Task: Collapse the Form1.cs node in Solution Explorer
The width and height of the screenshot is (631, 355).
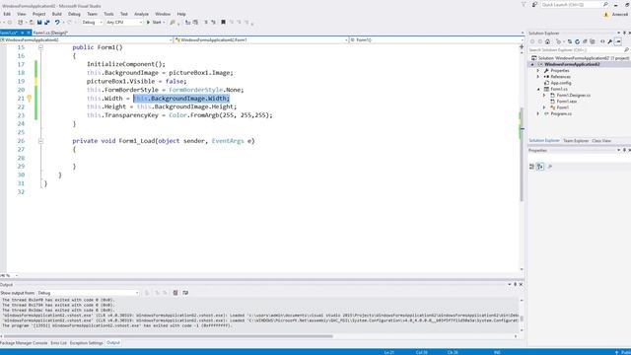Action: click(x=538, y=89)
